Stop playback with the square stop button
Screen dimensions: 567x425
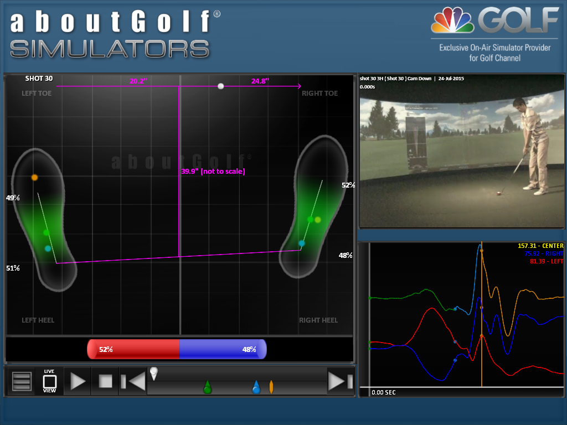tap(106, 381)
